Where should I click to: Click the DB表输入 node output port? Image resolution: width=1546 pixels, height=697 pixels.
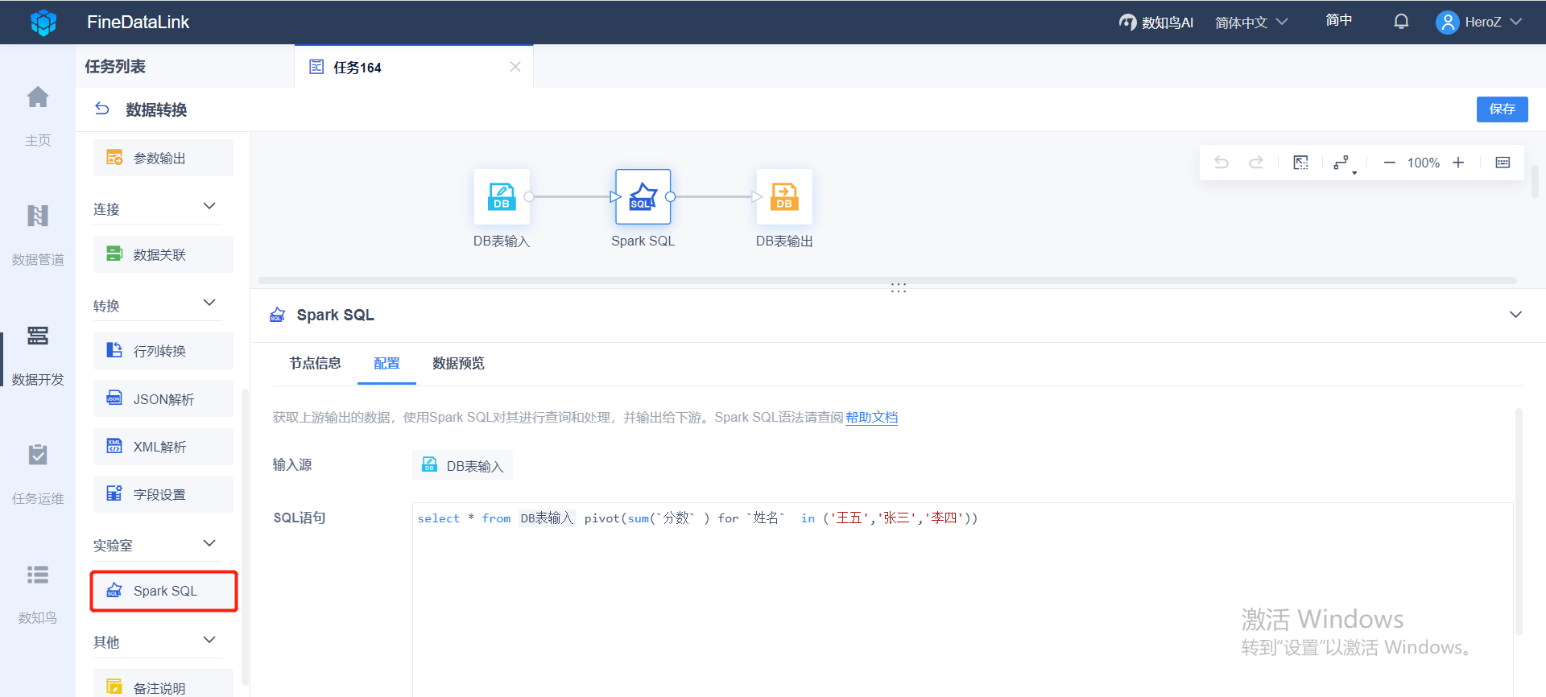(x=529, y=196)
